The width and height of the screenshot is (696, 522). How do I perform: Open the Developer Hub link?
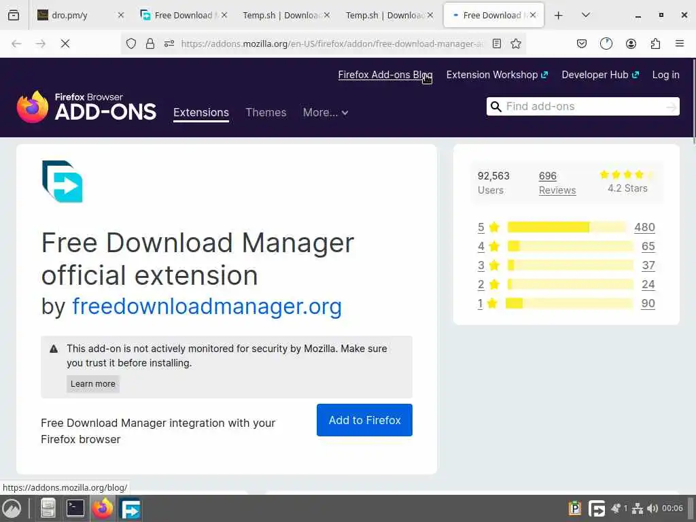(600, 75)
